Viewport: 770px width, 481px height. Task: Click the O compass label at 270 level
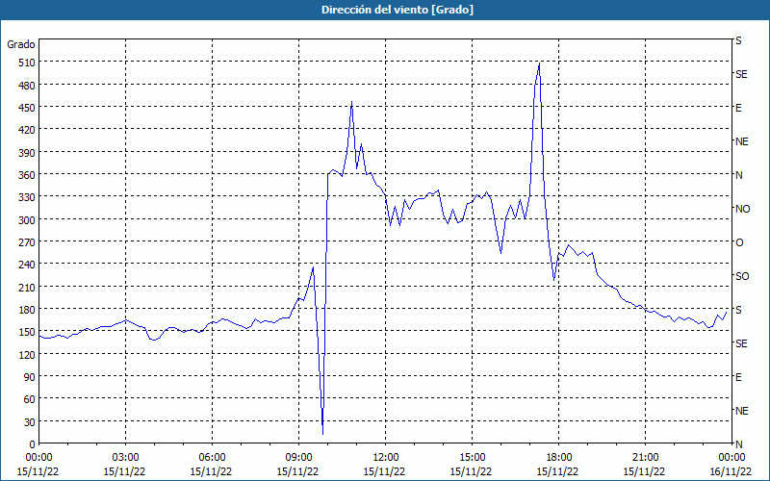(x=739, y=242)
